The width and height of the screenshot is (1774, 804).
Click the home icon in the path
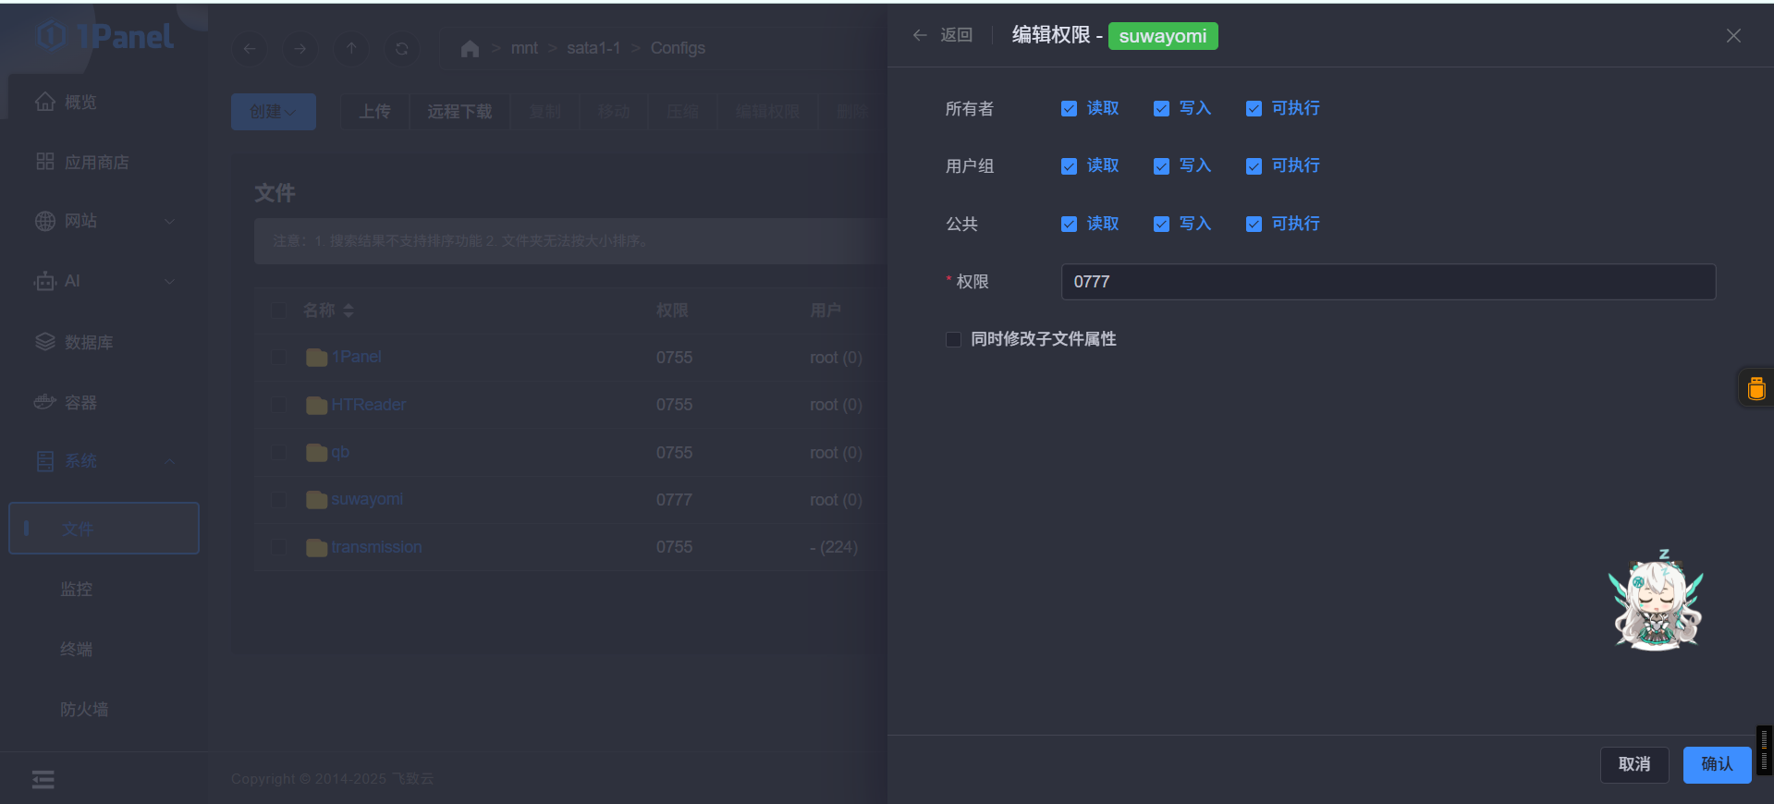[470, 48]
